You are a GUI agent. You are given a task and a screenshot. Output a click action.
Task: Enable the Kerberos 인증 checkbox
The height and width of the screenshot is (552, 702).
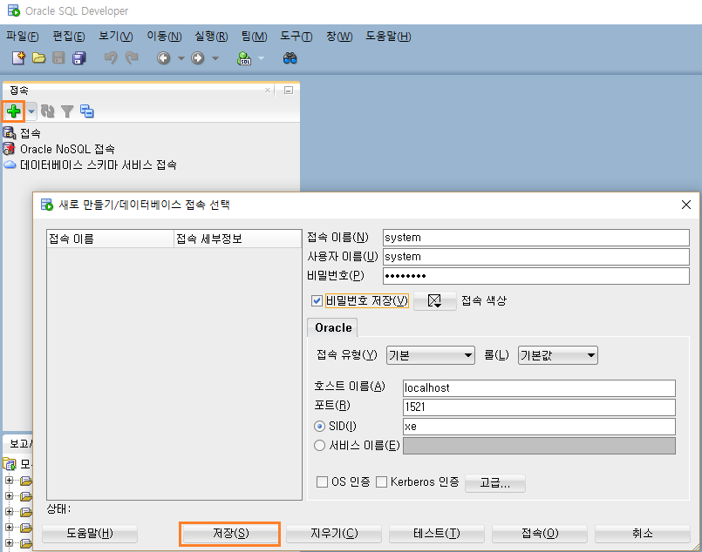coord(381,481)
